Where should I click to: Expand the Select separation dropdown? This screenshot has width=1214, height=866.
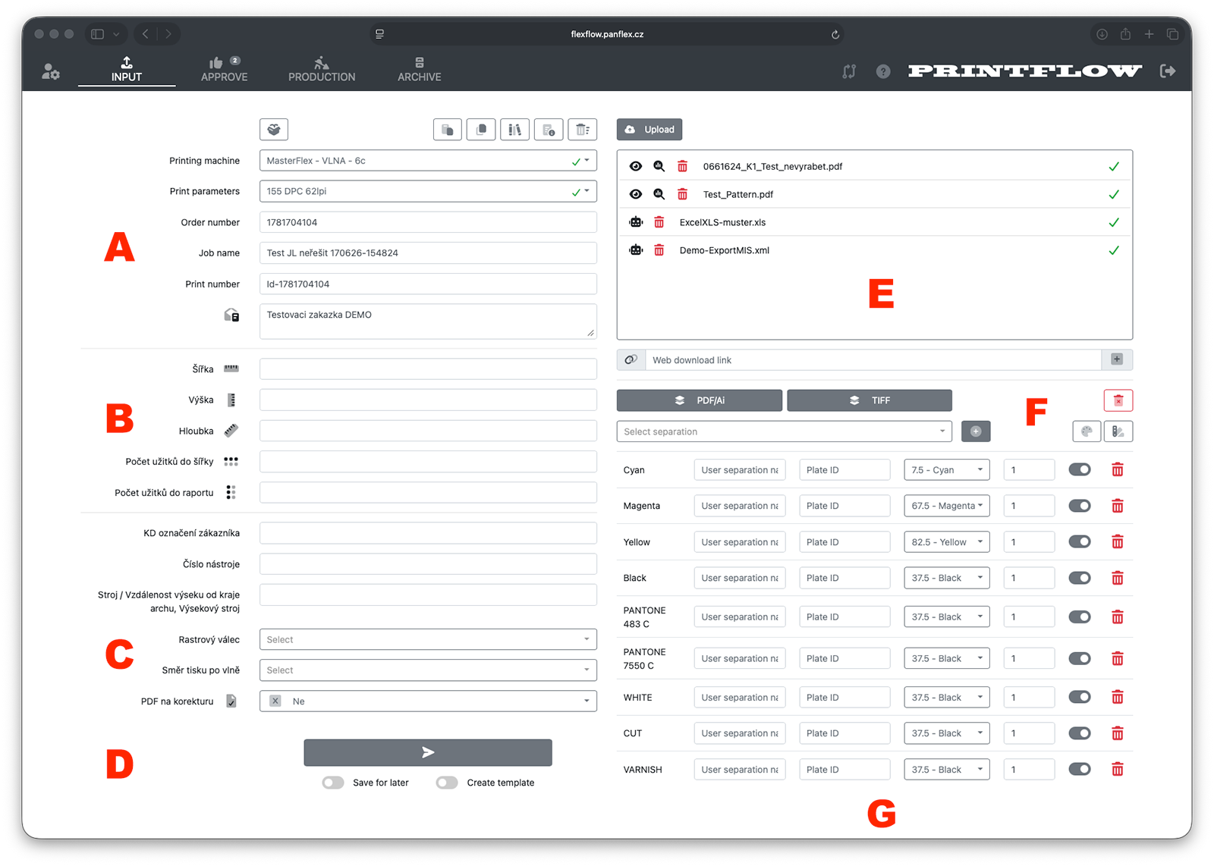click(x=785, y=431)
